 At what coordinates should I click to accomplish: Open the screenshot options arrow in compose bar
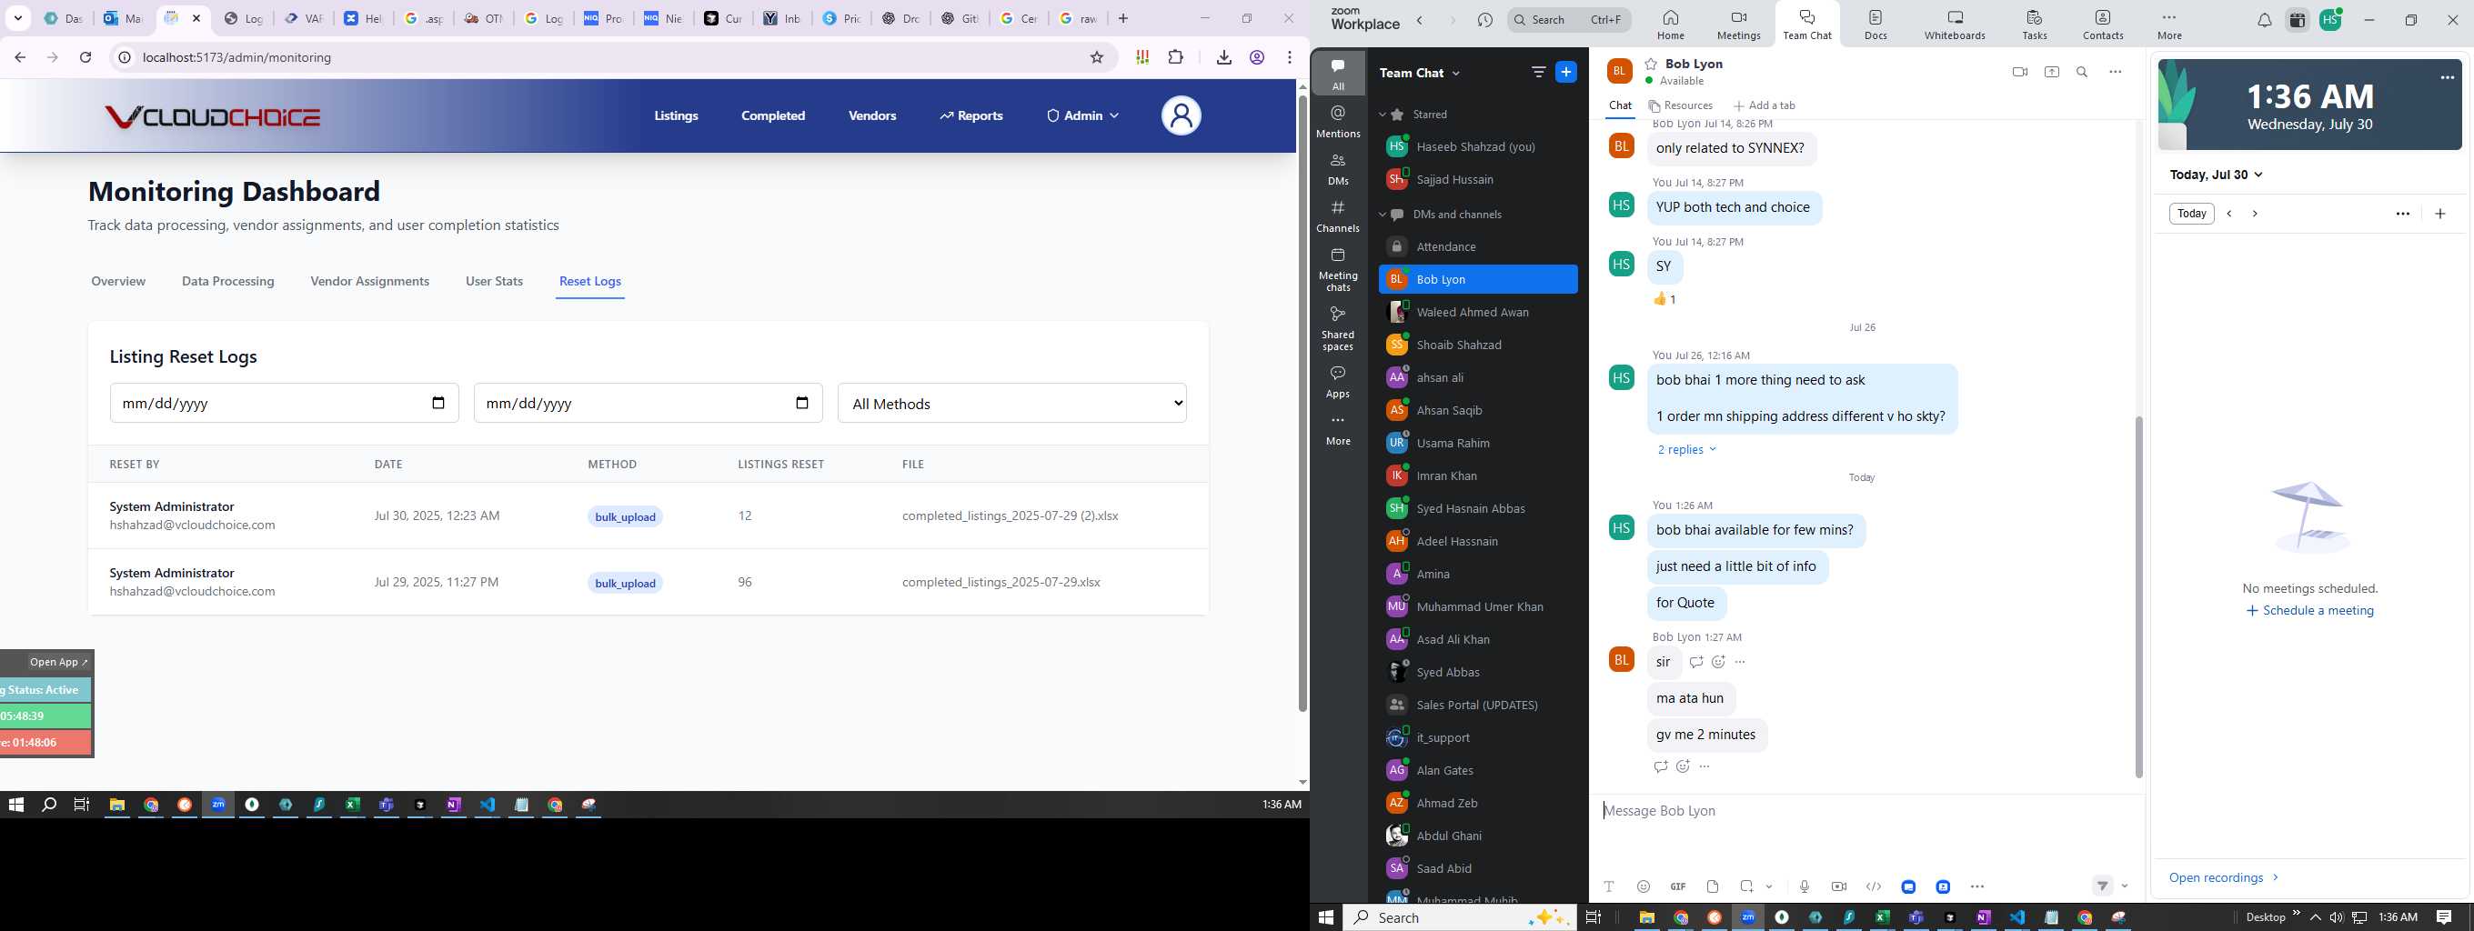click(x=1769, y=886)
